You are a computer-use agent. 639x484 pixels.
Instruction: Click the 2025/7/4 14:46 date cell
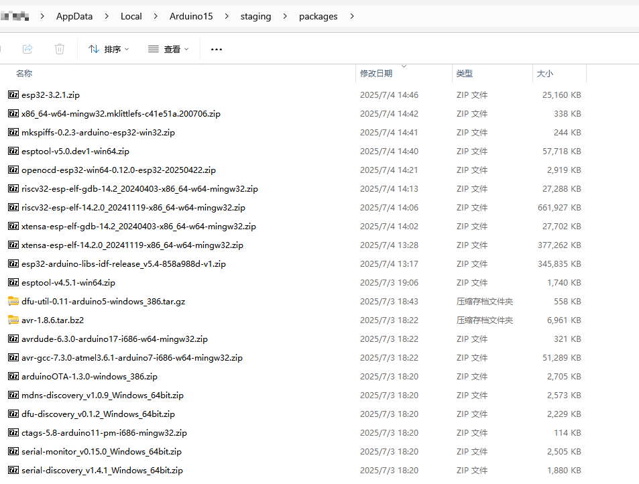tap(389, 95)
